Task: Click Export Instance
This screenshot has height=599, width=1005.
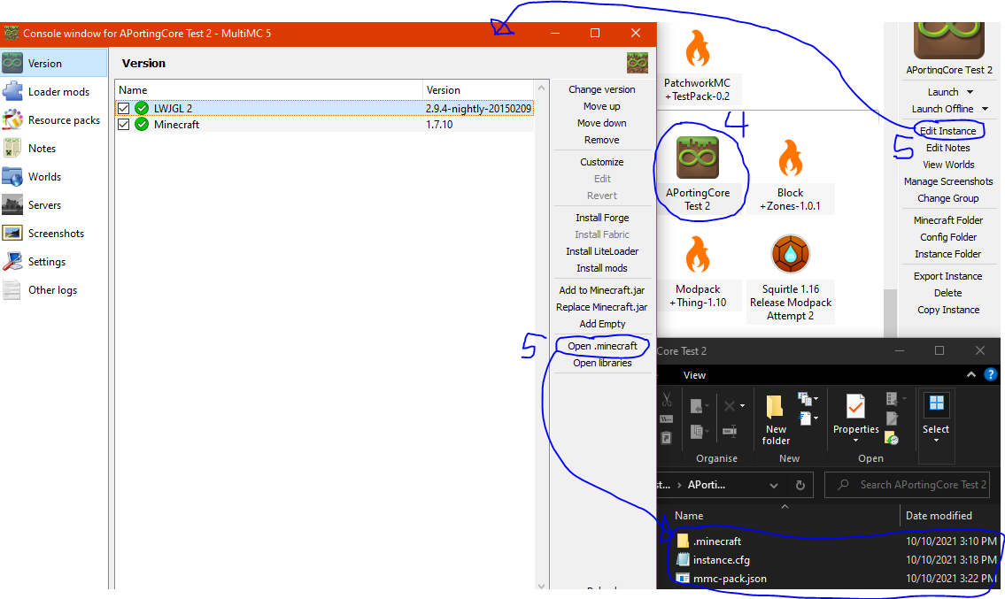Action: [x=948, y=276]
